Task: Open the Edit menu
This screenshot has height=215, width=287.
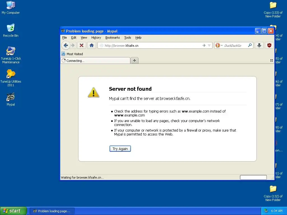Action: pyautogui.click(x=74, y=38)
